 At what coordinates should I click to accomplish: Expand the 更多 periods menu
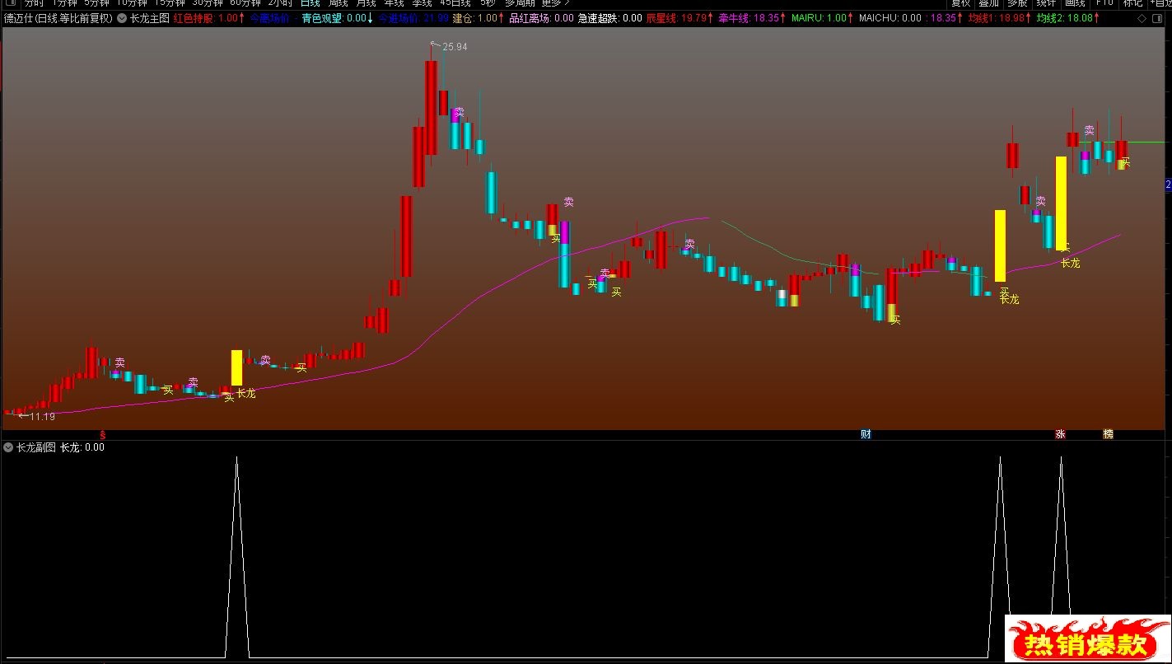click(x=555, y=3)
